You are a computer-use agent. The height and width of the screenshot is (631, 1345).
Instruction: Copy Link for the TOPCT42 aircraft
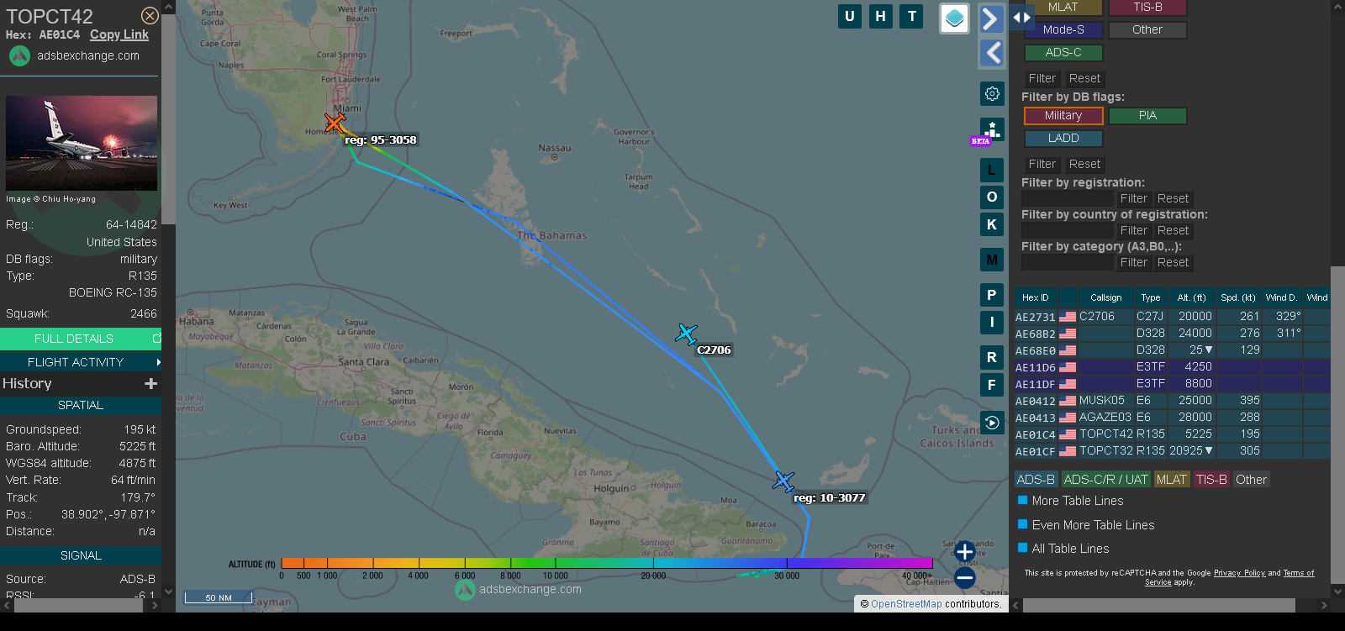pos(119,34)
